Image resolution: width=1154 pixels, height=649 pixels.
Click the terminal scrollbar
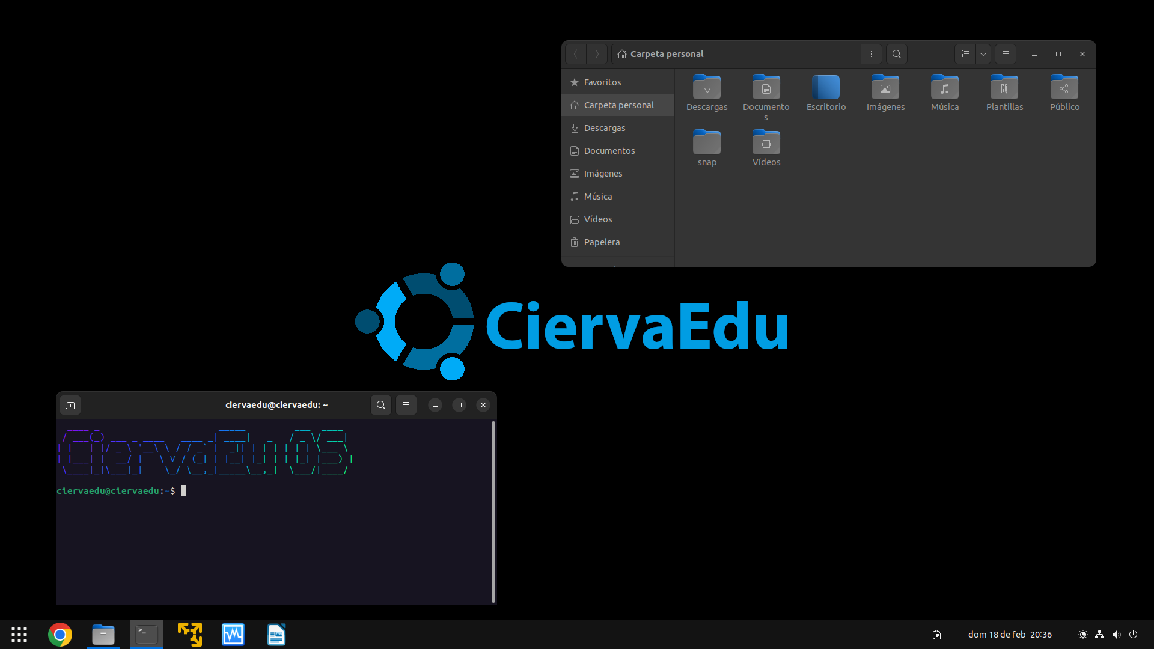[x=493, y=512]
